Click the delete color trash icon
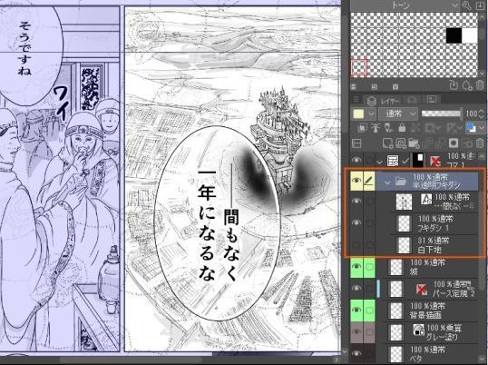The image size is (488, 365). (x=479, y=84)
